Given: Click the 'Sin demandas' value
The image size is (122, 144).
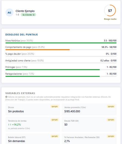Looking at the screenshot, I should pyautogui.click(x=16, y=141).
